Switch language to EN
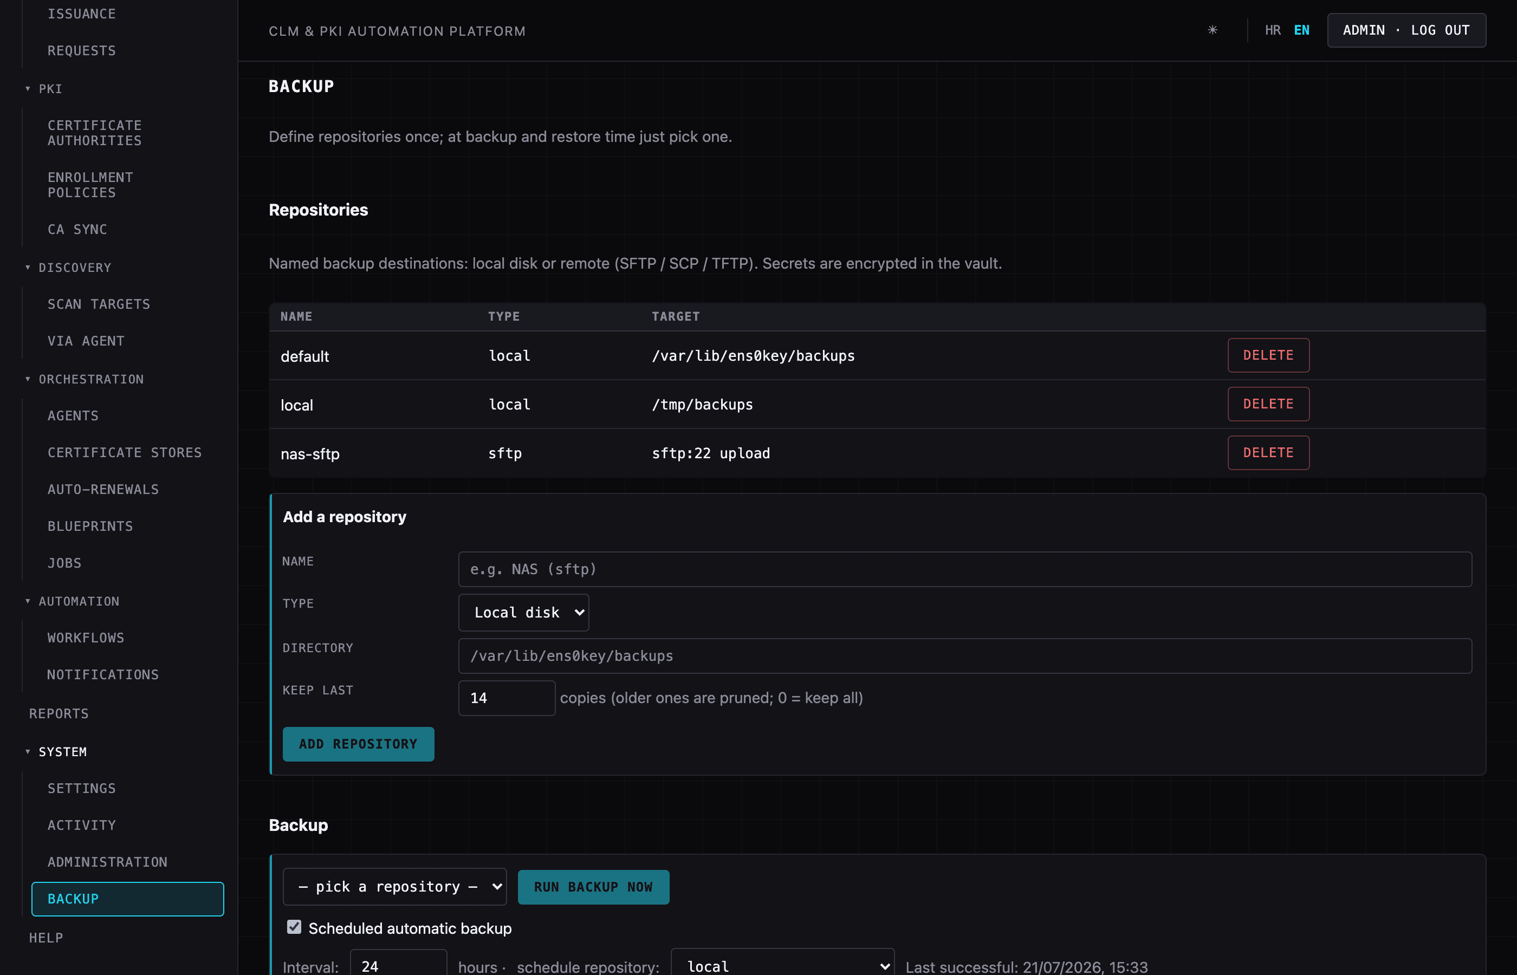This screenshot has height=975, width=1517. coord(1301,30)
